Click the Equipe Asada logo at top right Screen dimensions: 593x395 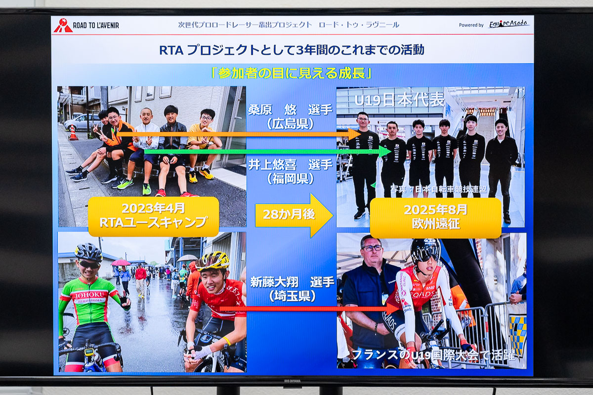pyautogui.click(x=508, y=24)
